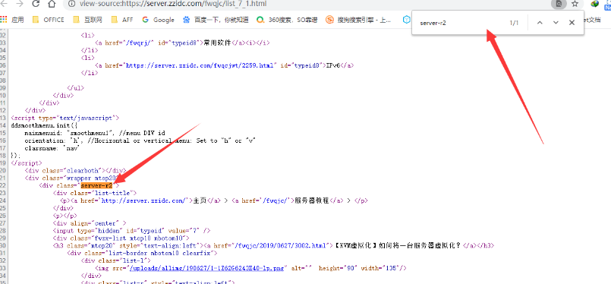Open the apps grid (应用) shortcut
The width and height of the screenshot is (611, 284).
coord(12,20)
